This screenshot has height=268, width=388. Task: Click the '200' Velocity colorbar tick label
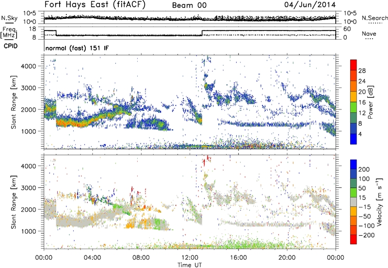(364, 169)
